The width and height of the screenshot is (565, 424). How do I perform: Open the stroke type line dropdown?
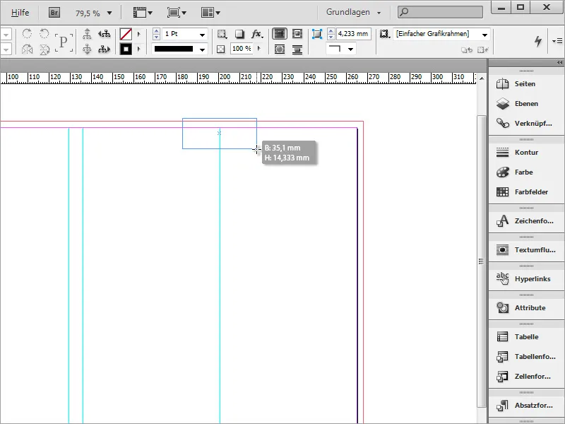[x=202, y=49]
